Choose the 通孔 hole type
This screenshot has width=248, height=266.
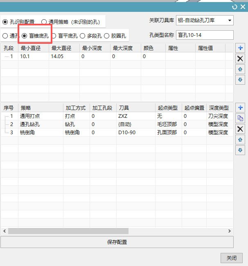(10, 36)
